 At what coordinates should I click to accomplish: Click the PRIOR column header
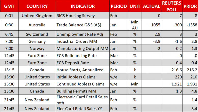[190, 6]
